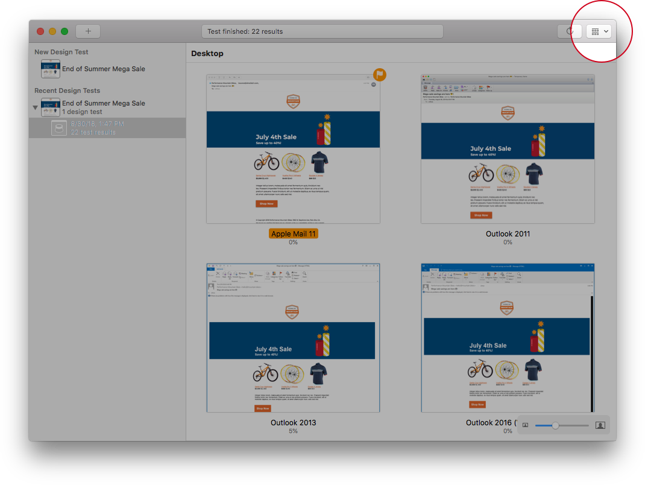645x485 pixels.
Task: Click the New Design Test heading
Action: (61, 52)
